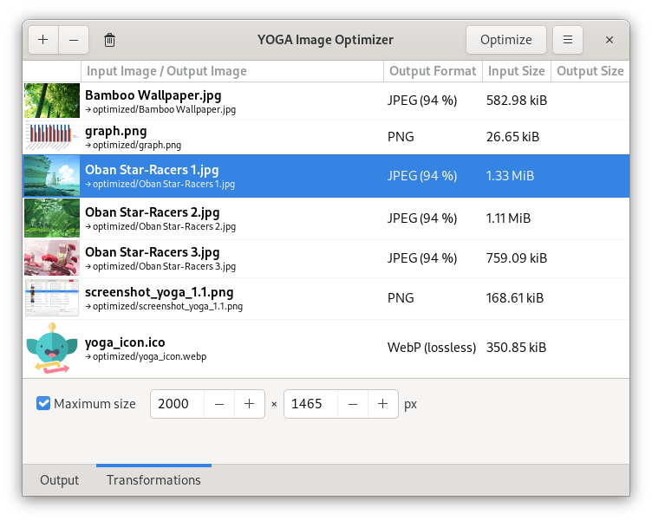This screenshot has height=521, width=652.
Task: Close the YOGA Image Optimizer window
Action: pyautogui.click(x=610, y=40)
